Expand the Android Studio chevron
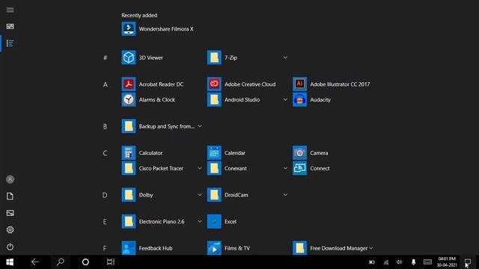Screen dimensions: 479x269 tap(285, 99)
